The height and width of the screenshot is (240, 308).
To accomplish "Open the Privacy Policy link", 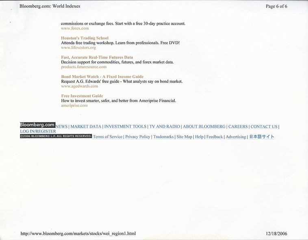I will (138, 137).
